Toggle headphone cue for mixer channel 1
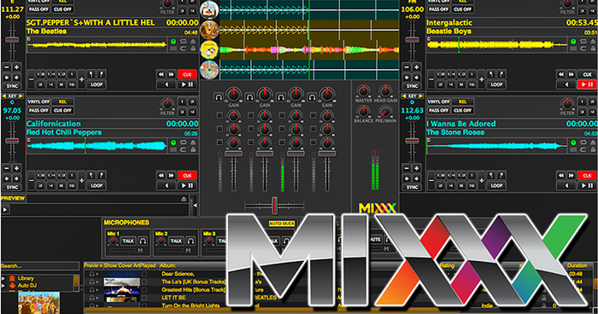Screen dimensions: 598x314 [x=218, y=97]
